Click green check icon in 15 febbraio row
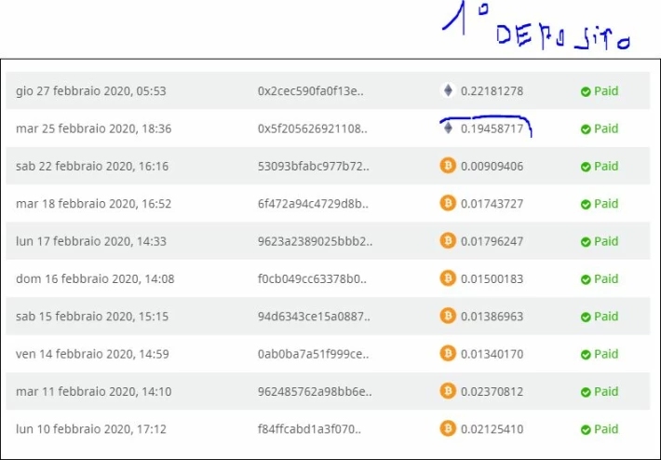661x460 pixels. coord(586,317)
